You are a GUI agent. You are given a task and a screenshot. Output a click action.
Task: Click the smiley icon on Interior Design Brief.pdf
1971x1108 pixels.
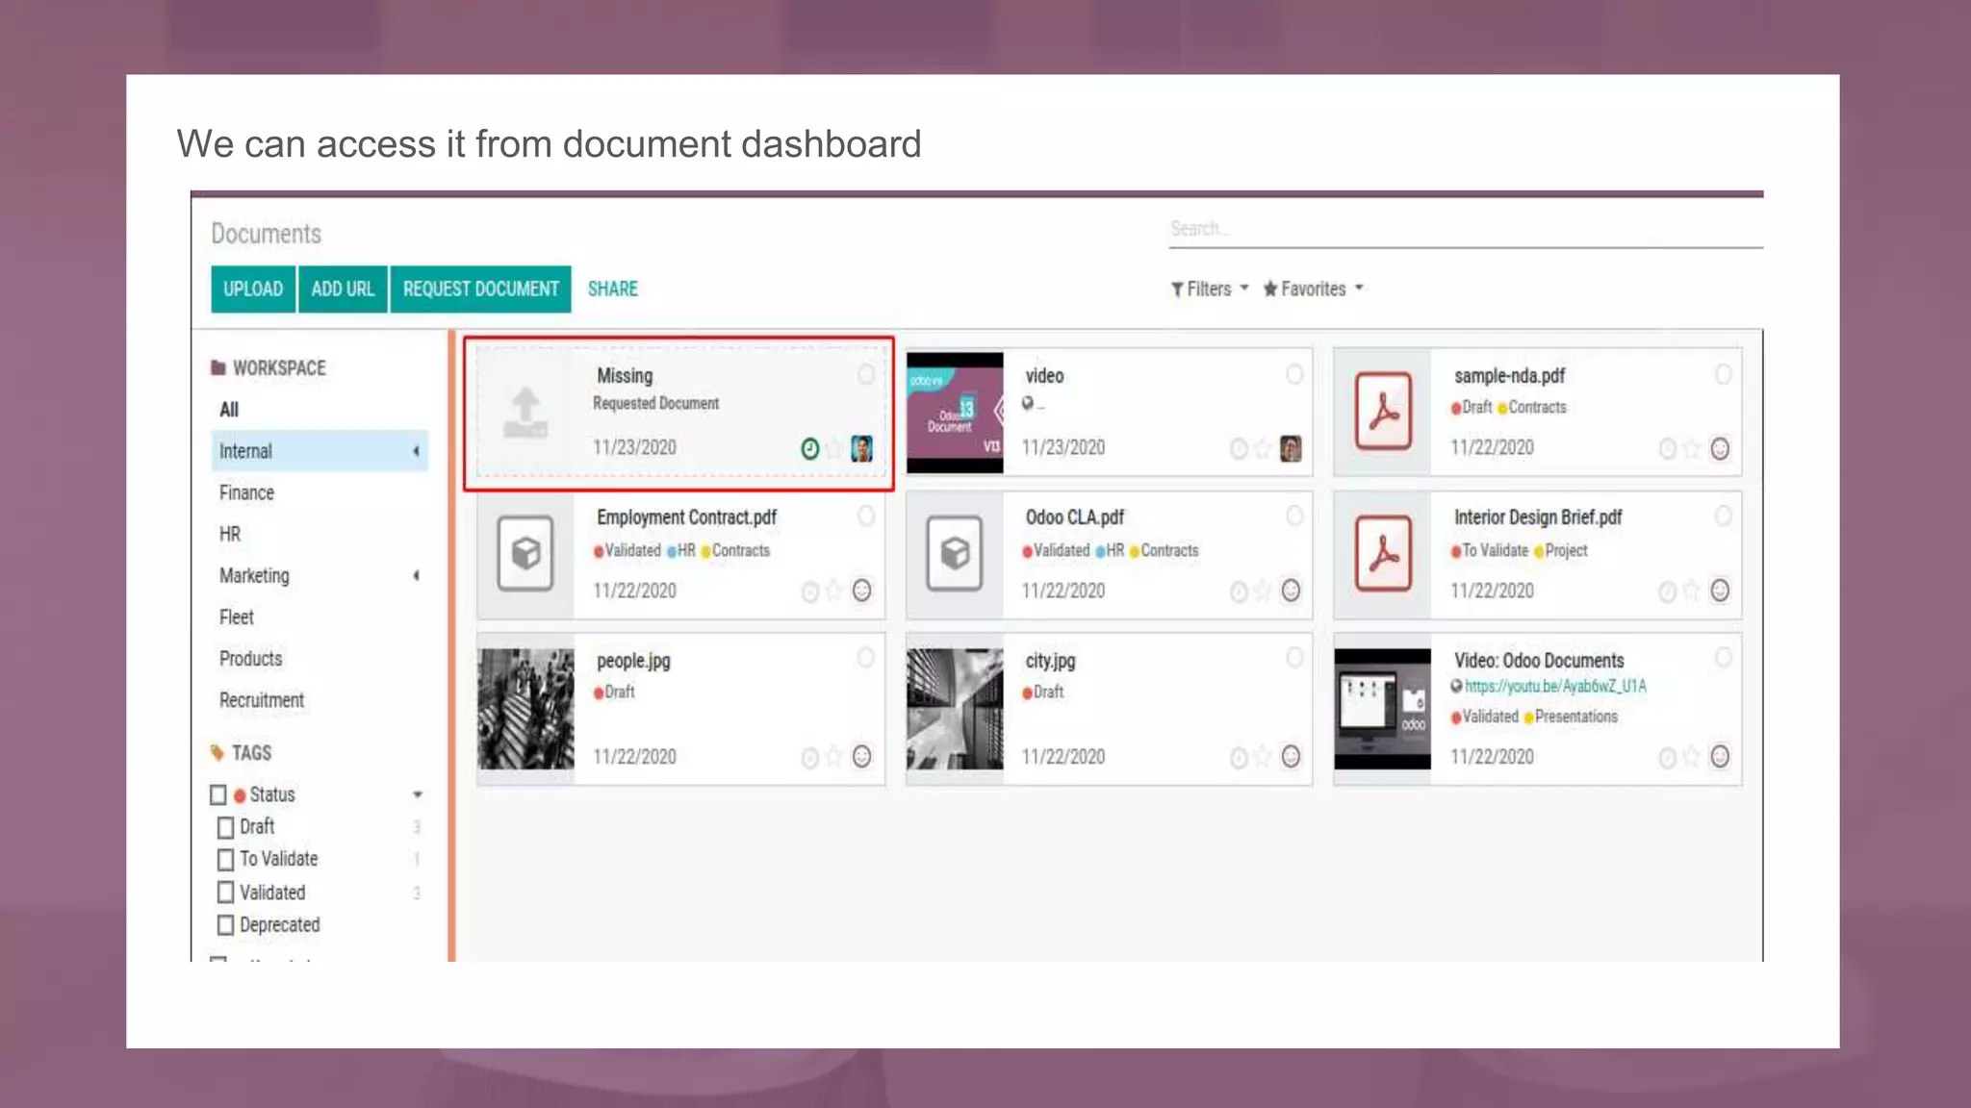click(x=1720, y=591)
